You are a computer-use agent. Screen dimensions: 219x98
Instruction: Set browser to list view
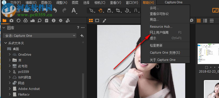pos(205,21)
